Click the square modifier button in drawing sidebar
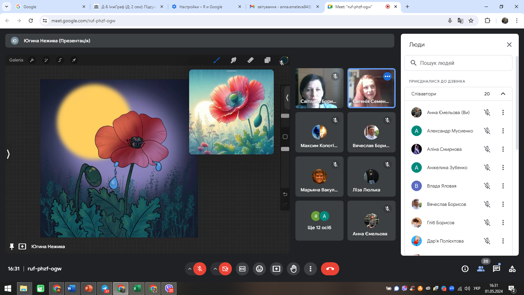This screenshot has width=524, height=295. click(x=285, y=137)
